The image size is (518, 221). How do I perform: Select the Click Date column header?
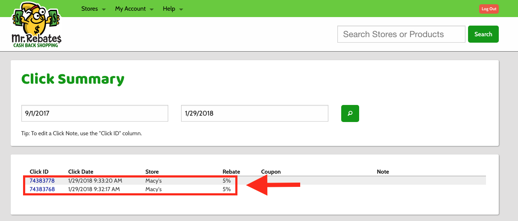point(81,172)
